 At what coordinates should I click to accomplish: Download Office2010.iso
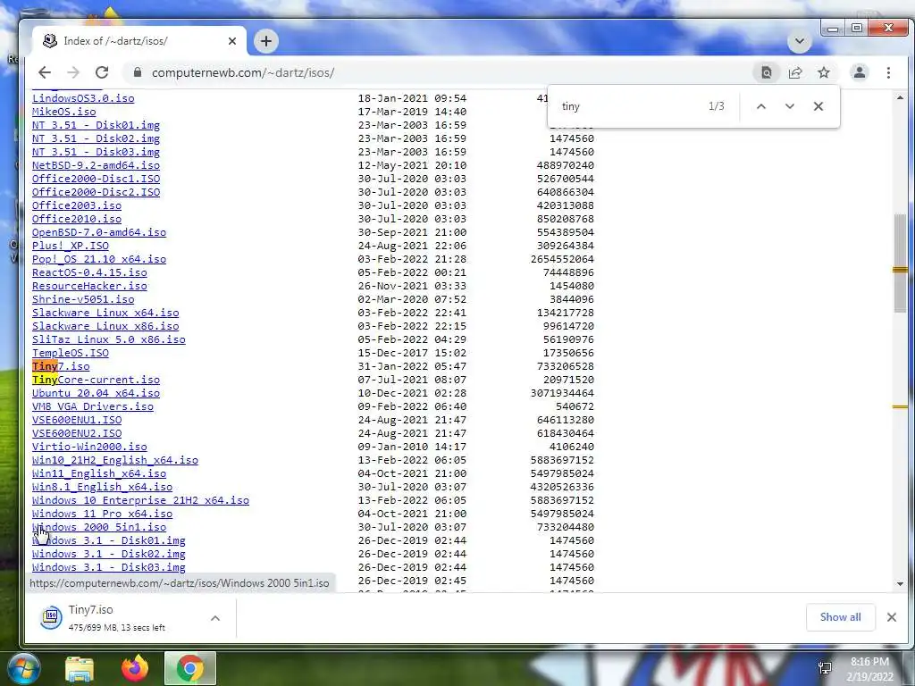77,219
